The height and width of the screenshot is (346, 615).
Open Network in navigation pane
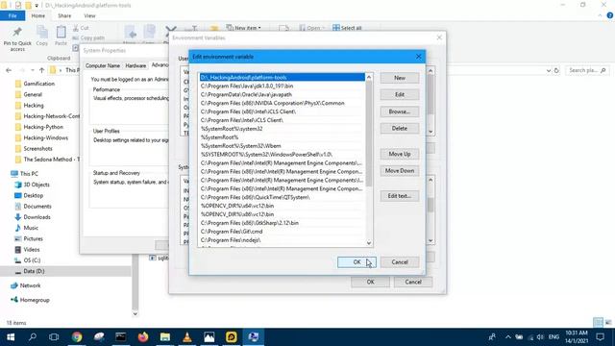[x=30, y=285]
